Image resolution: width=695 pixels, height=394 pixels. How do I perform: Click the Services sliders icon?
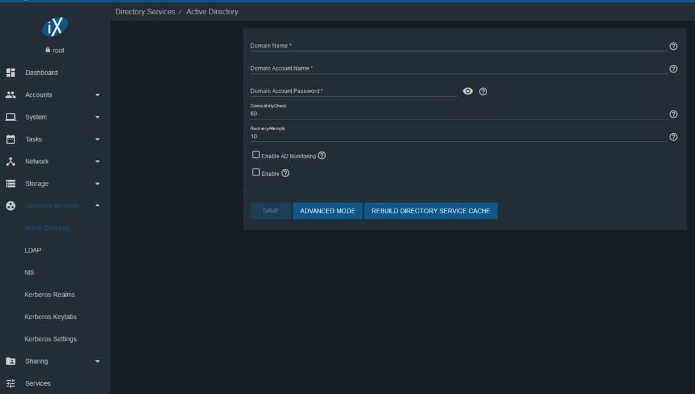tap(11, 383)
